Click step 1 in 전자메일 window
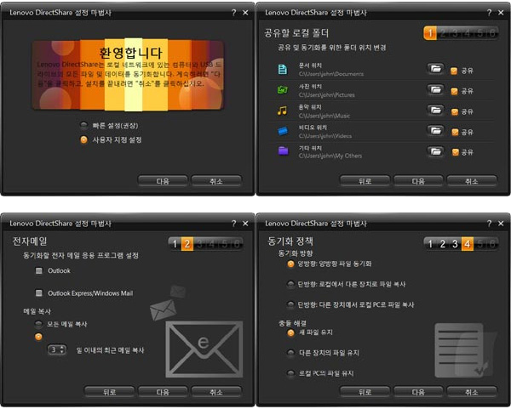Viewport: 511px width, 409px height. coord(175,244)
